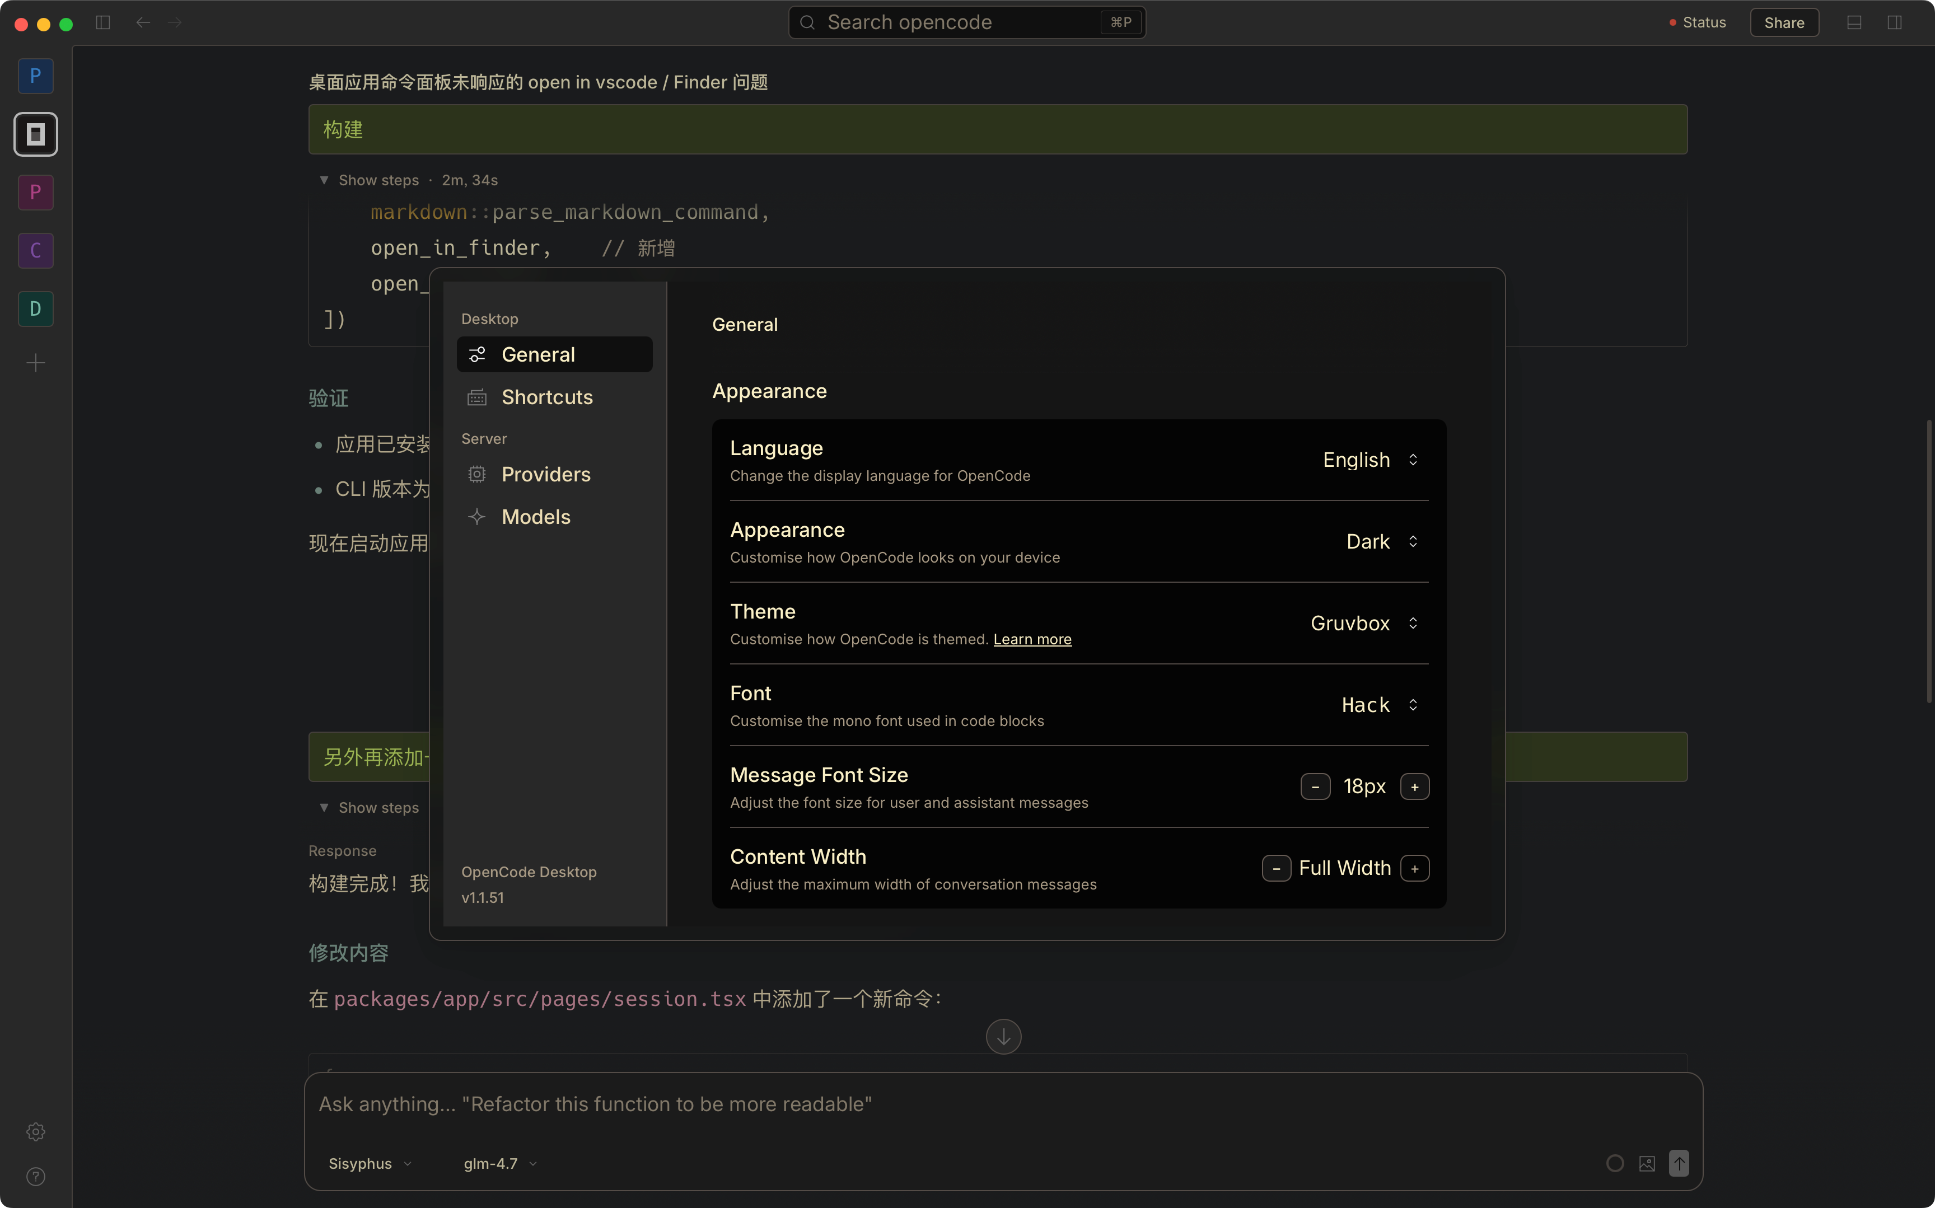Toggle the bottom panel layout icon
Viewport: 1935px width, 1208px height.
coord(1854,22)
